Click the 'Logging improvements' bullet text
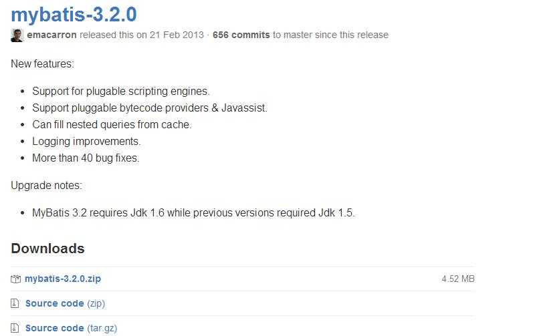The image size is (535, 336). [86, 142]
